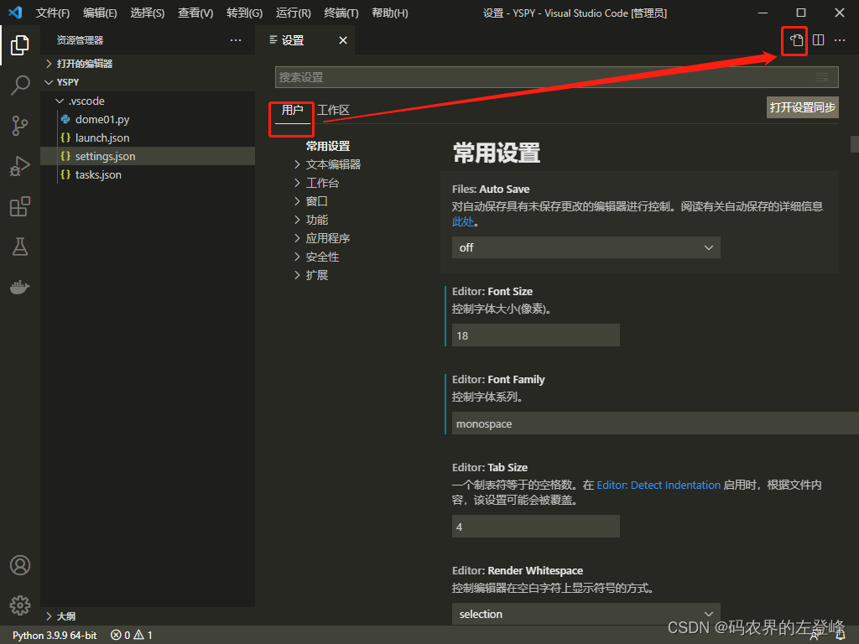Open the 文件(F) menu
This screenshot has height=644, width=859.
[53, 13]
